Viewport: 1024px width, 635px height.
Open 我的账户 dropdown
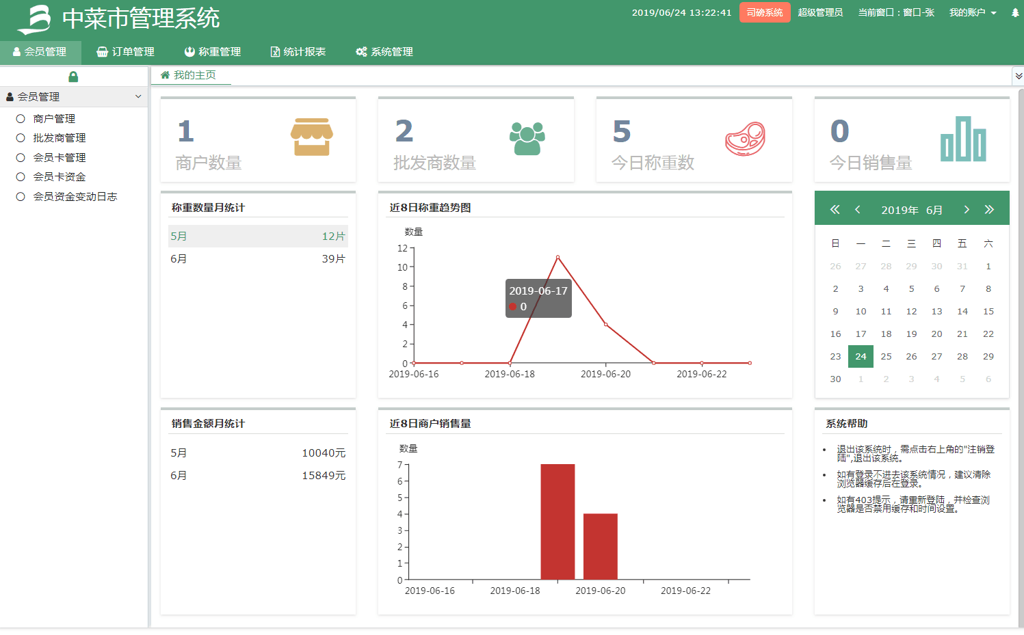(973, 13)
